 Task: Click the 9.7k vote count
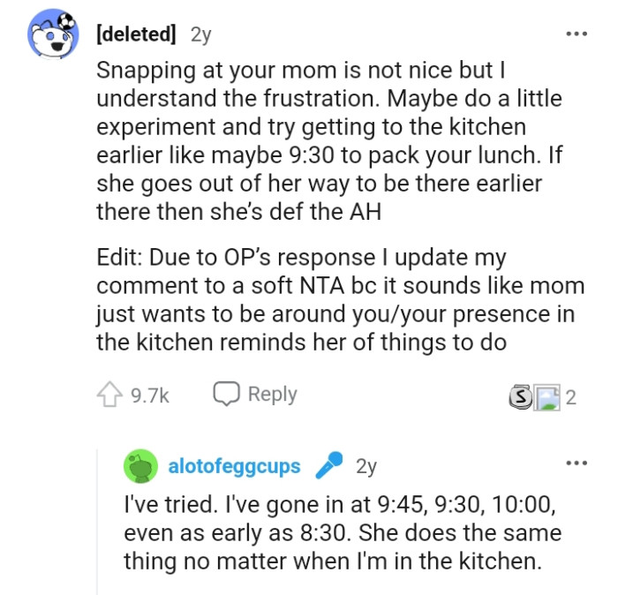(x=149, y=395)
